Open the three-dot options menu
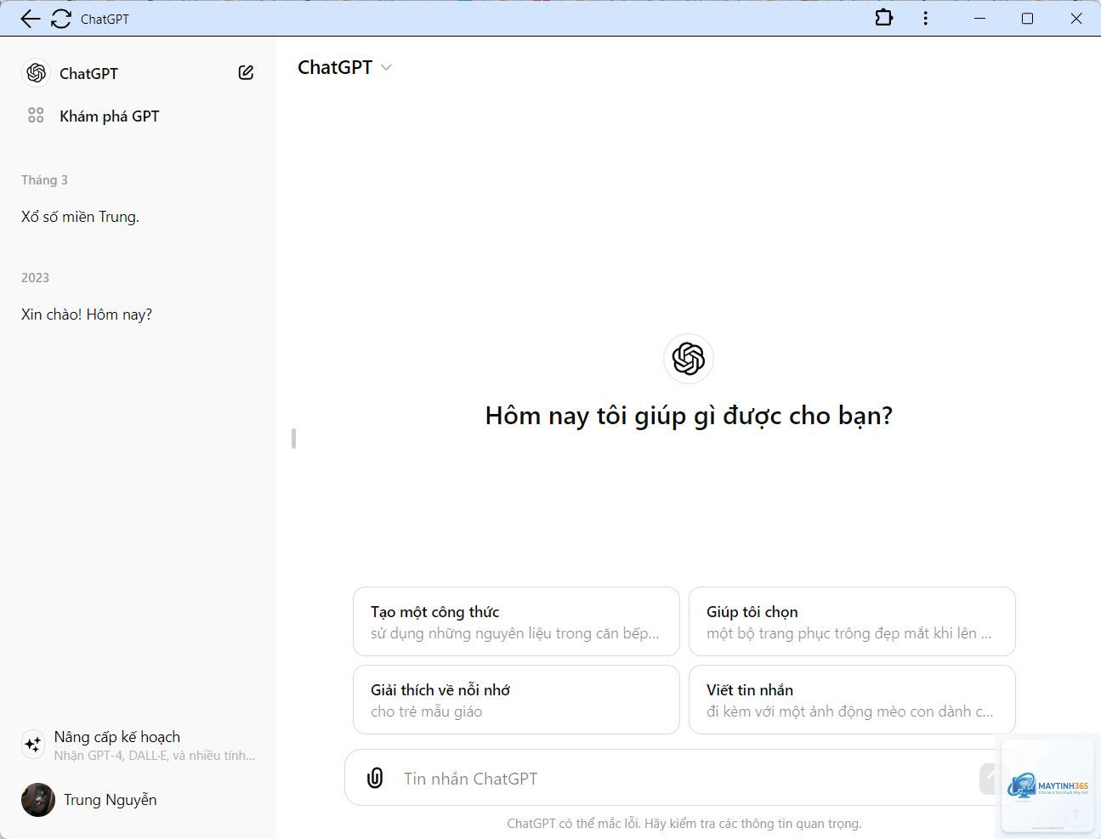Screen dimensions: 1101x839 [x=925, y=18]
